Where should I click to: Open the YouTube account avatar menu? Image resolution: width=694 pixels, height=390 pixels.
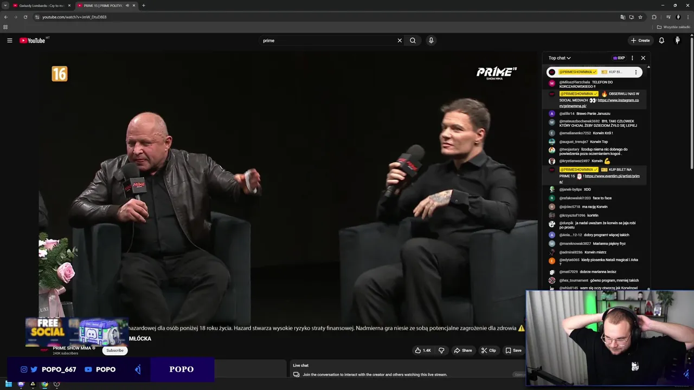point(677,41)
